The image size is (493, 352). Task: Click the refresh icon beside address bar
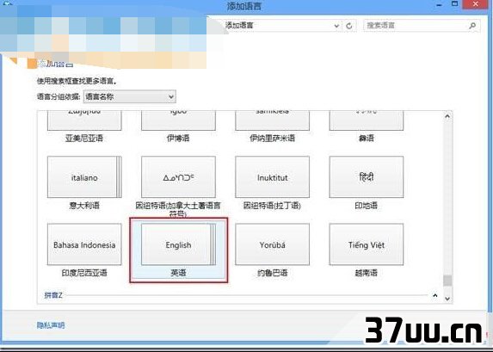349,26
